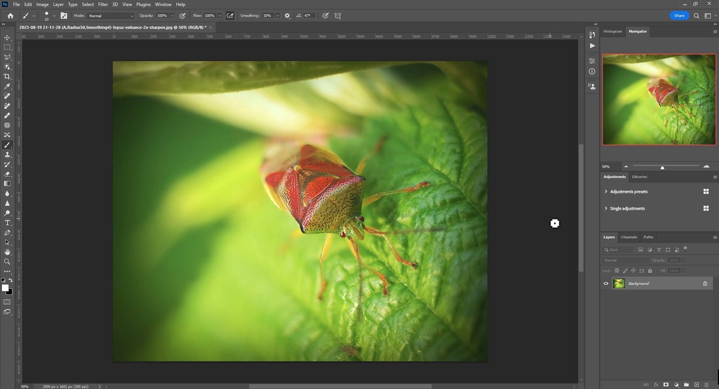
Task: Open the layer style fx menu
Action: 655,384
